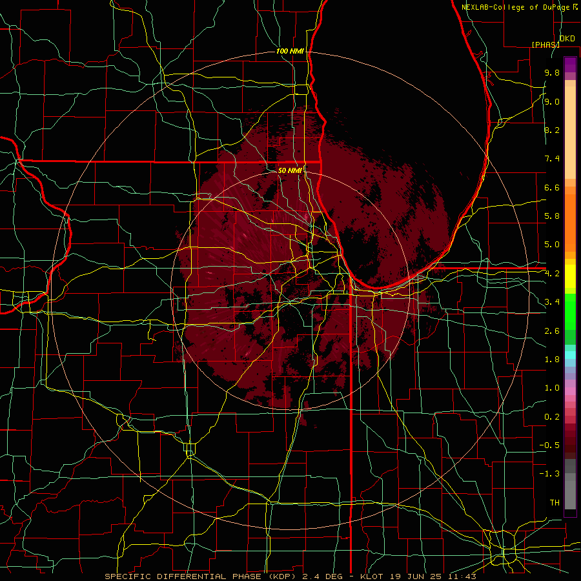
Task: Click the cyan swatch near 1.8
Action: coord(570,355)
